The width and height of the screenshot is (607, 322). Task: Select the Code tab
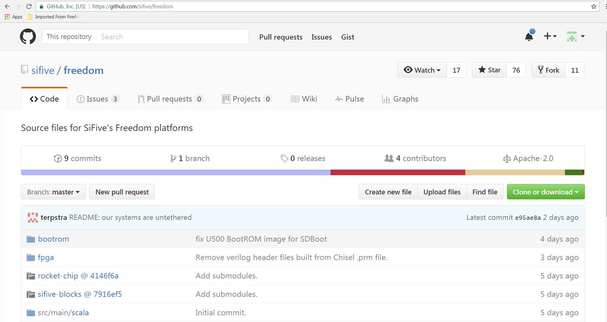tap(44, 99)
